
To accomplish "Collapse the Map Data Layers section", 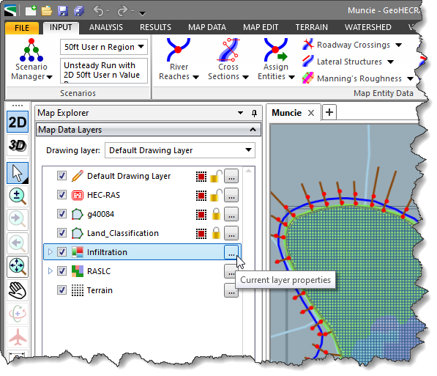I will pyautogui.click(x=253, y=130).
